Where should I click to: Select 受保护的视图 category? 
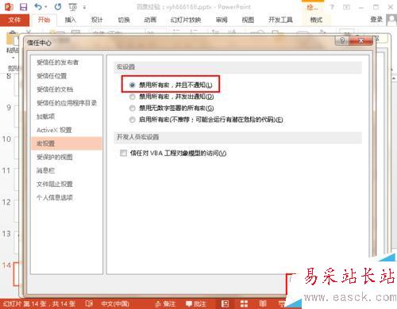(55, 157)
